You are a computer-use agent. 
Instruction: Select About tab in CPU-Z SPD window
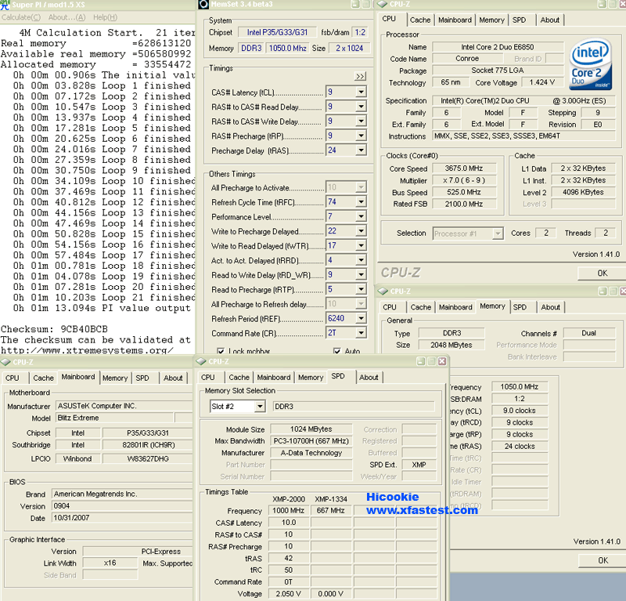pos(369,378)
